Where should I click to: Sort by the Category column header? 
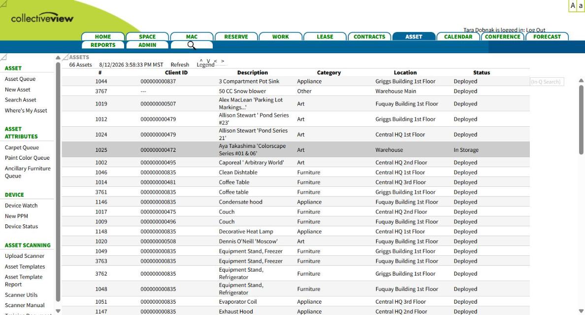click(328, 72)
